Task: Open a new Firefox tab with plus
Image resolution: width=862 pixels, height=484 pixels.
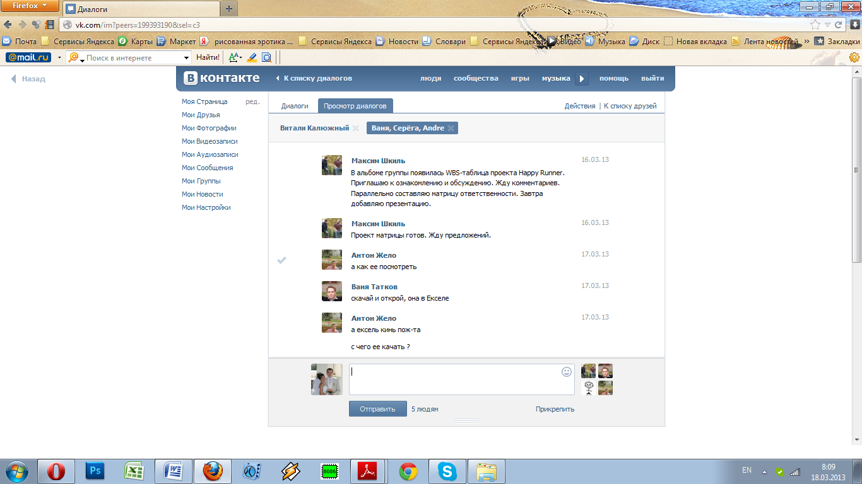Action: pos(228,9)
